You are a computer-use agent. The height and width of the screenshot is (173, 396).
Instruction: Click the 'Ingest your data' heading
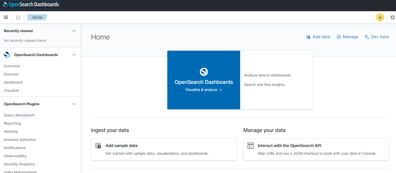(x=110, y=130)
